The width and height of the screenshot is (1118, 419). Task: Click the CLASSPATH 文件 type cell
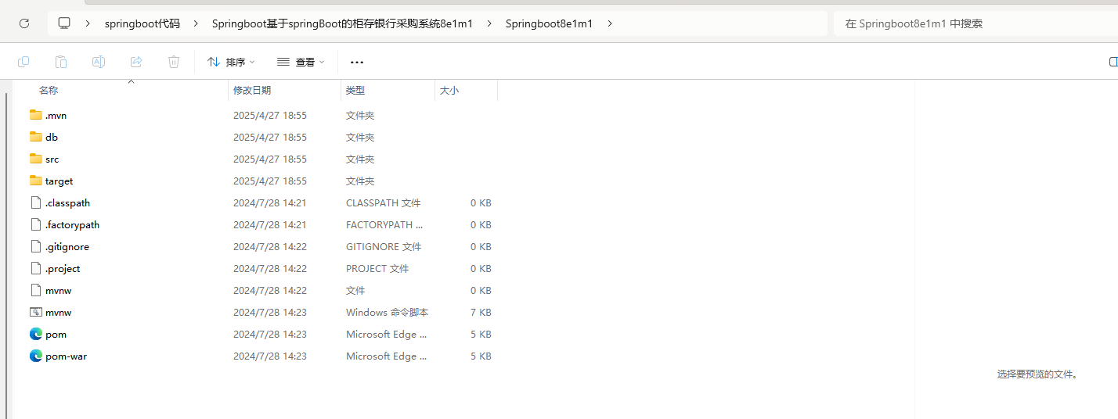383,202
